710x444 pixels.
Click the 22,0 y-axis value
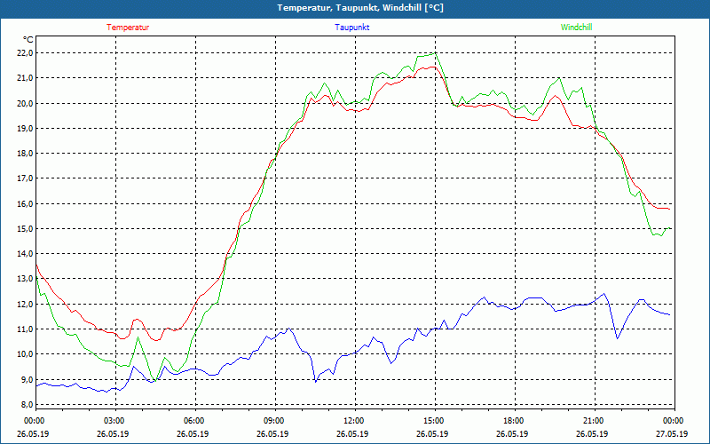tap(26, 53)
